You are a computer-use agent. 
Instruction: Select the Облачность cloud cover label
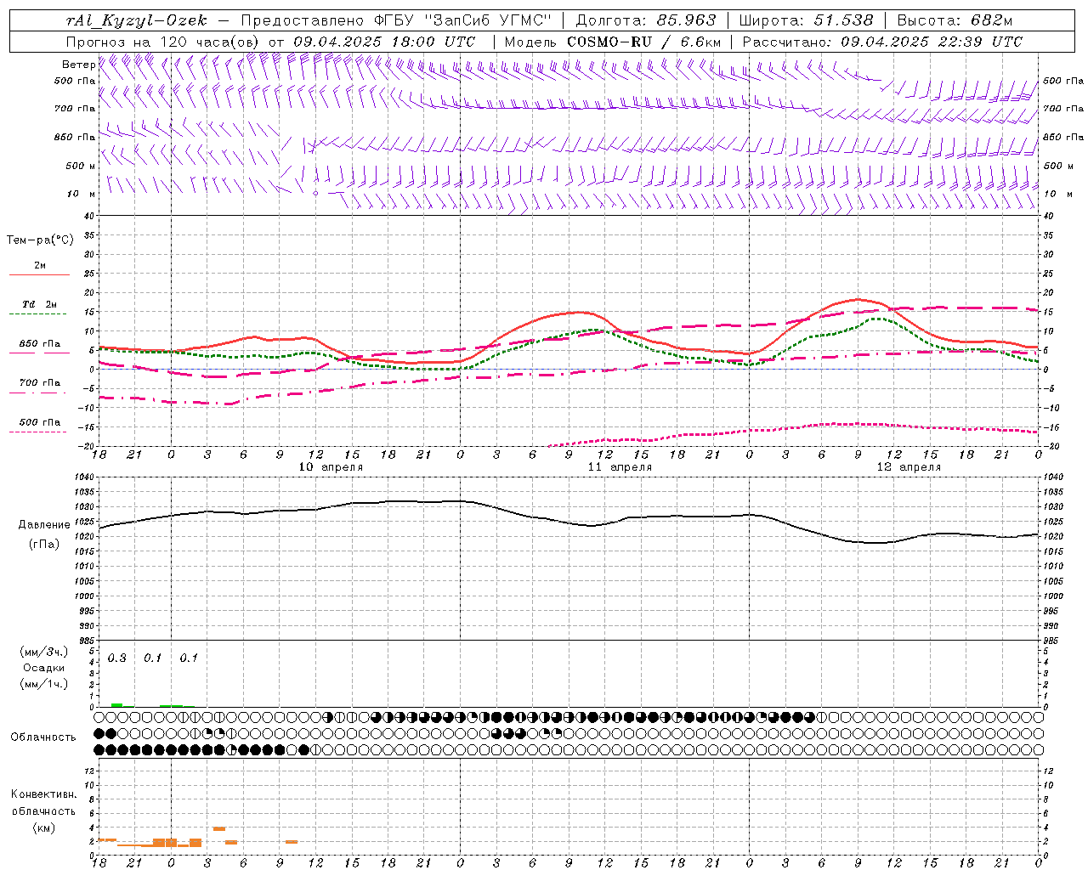coord(43,737)
